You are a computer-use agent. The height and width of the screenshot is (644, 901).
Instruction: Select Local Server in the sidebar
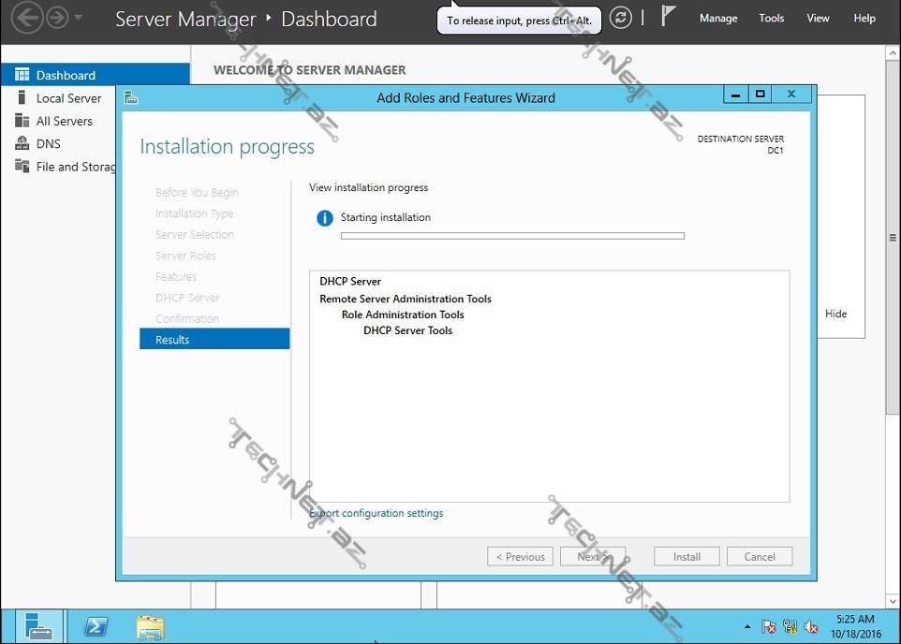[68, 98]
